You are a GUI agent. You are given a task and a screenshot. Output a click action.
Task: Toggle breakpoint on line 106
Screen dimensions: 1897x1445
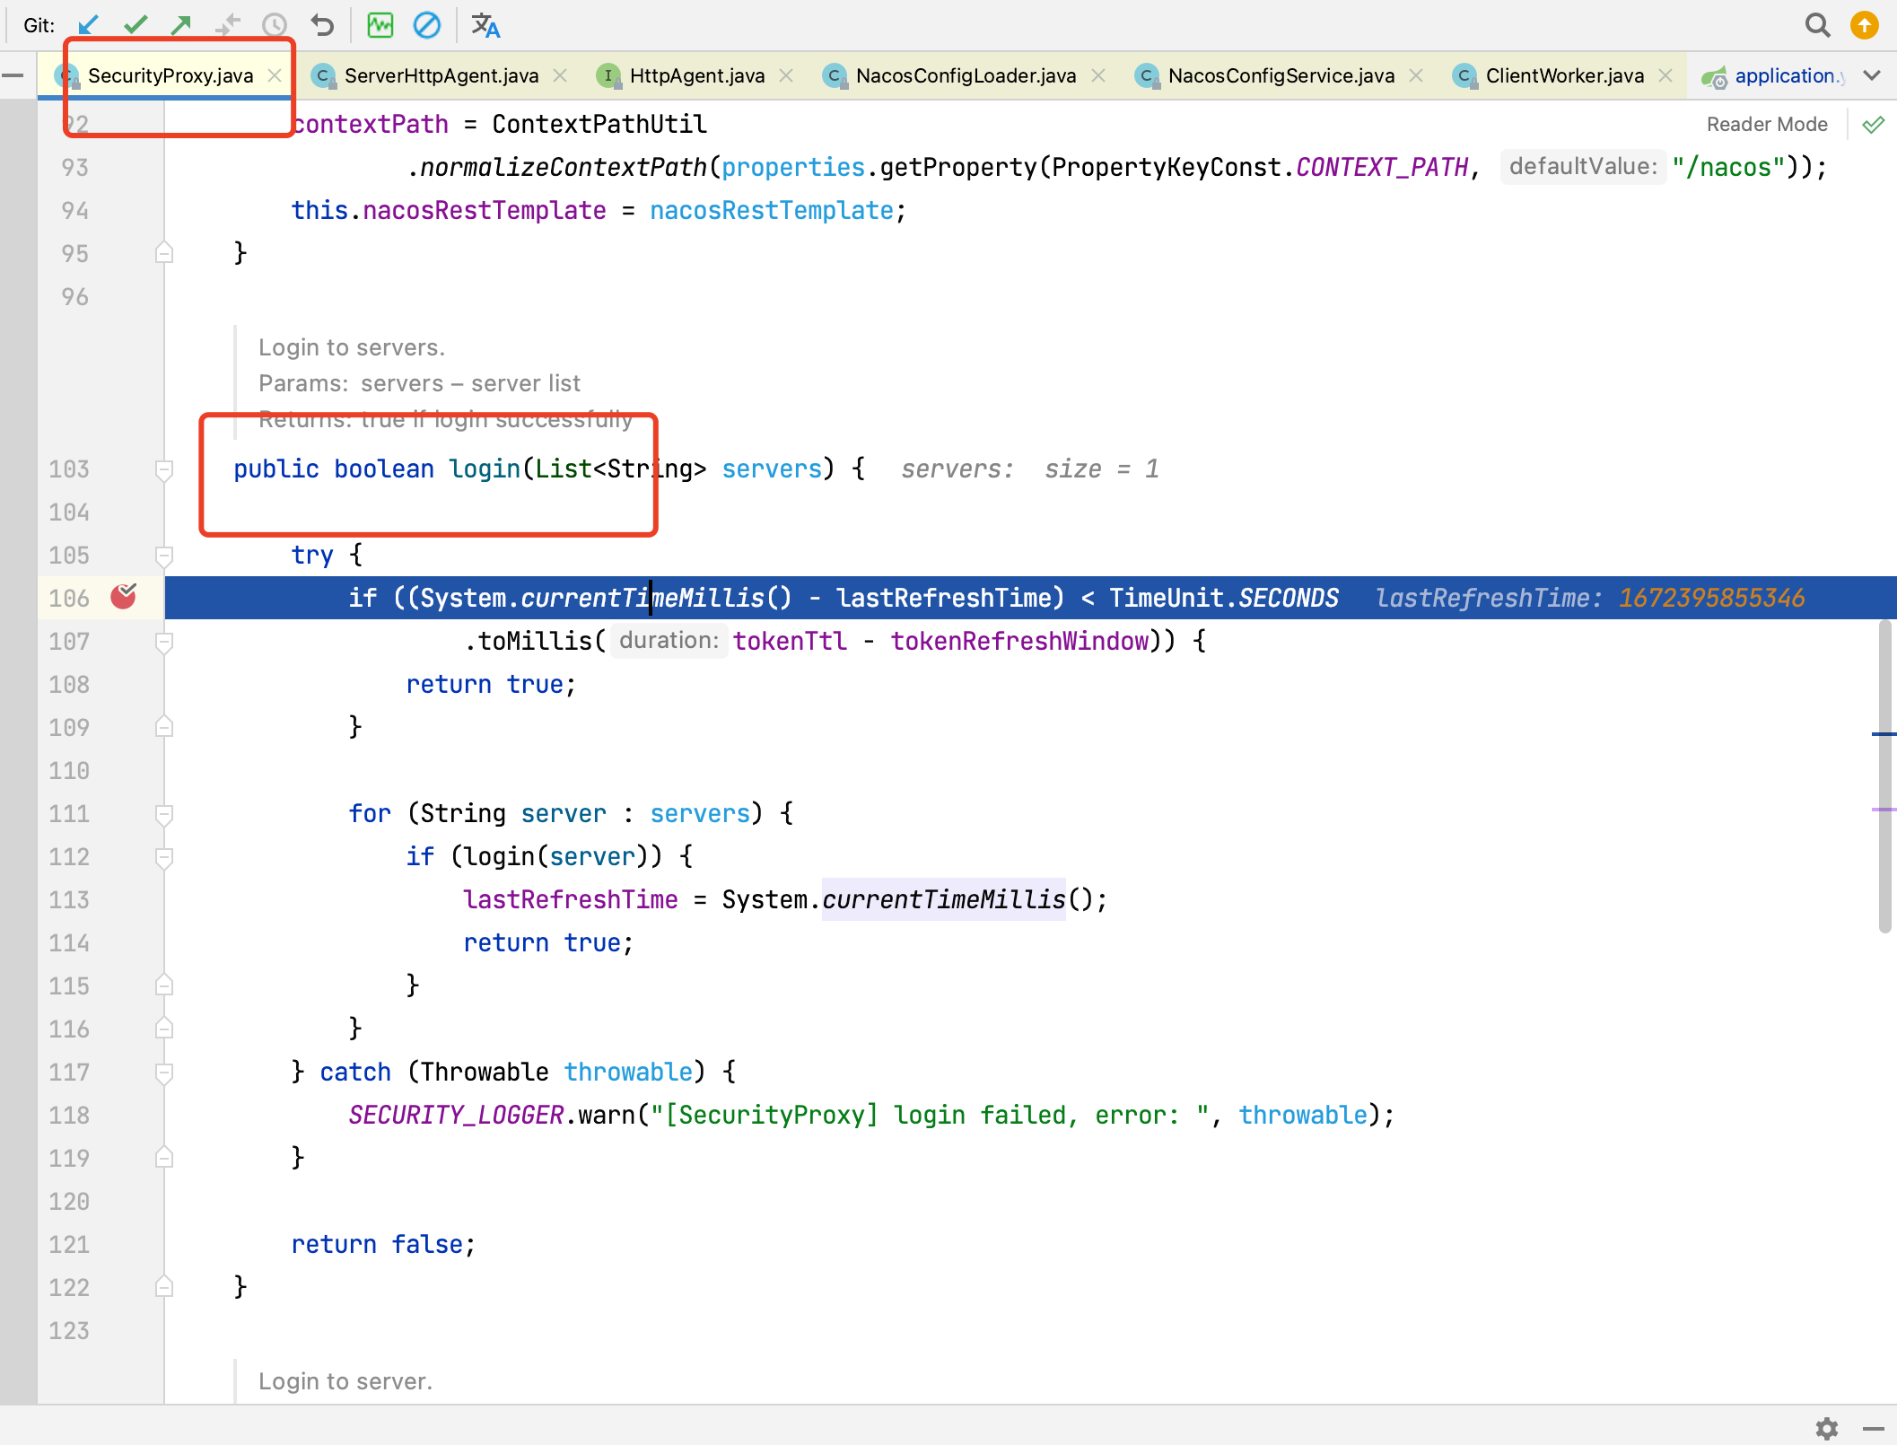[x=123, y=597]
